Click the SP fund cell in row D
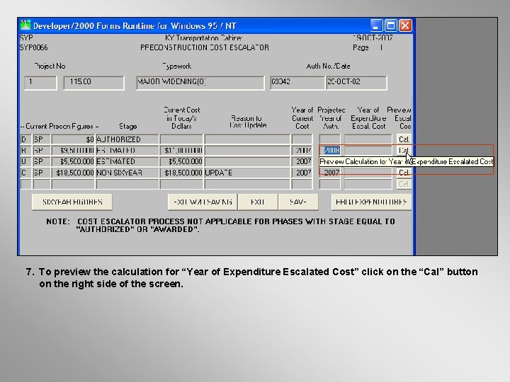The image size is (510, 382). 42,139
